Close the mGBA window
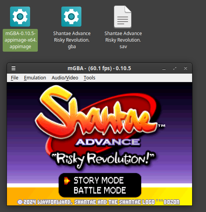 (186, 68)
